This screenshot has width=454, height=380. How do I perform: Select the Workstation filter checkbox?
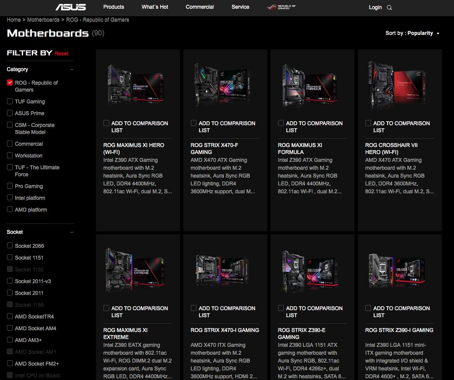click(x=10, y=155)
